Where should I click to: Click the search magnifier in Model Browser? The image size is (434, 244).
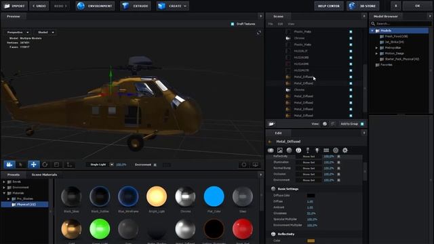(373, 24)
